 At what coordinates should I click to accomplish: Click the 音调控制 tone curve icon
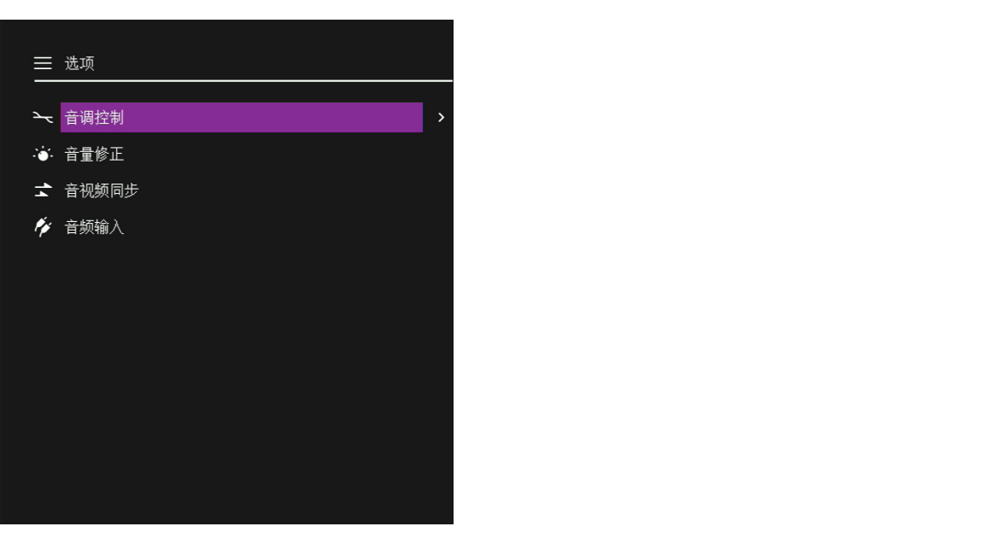point(43,117)
